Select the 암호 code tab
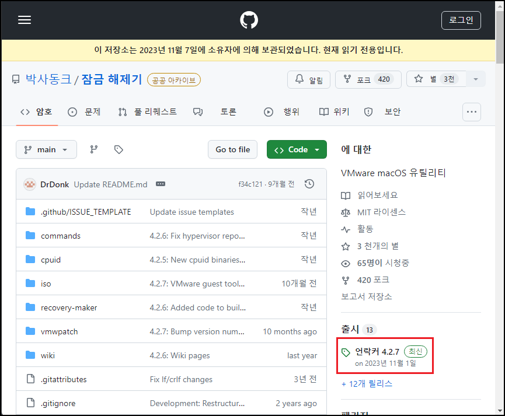 coord(37,111)
